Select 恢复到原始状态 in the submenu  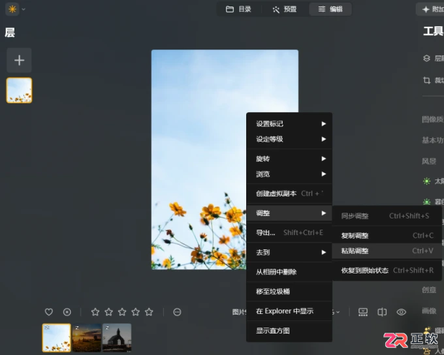click(x=387, y=270)
